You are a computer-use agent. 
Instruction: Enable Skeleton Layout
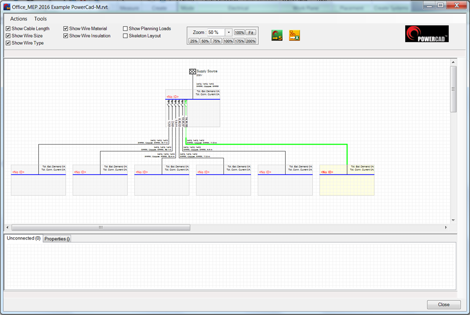click(x=125, y=35)
